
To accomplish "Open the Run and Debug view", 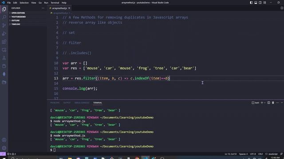I will pyautogui.click(x=4, y=34).
